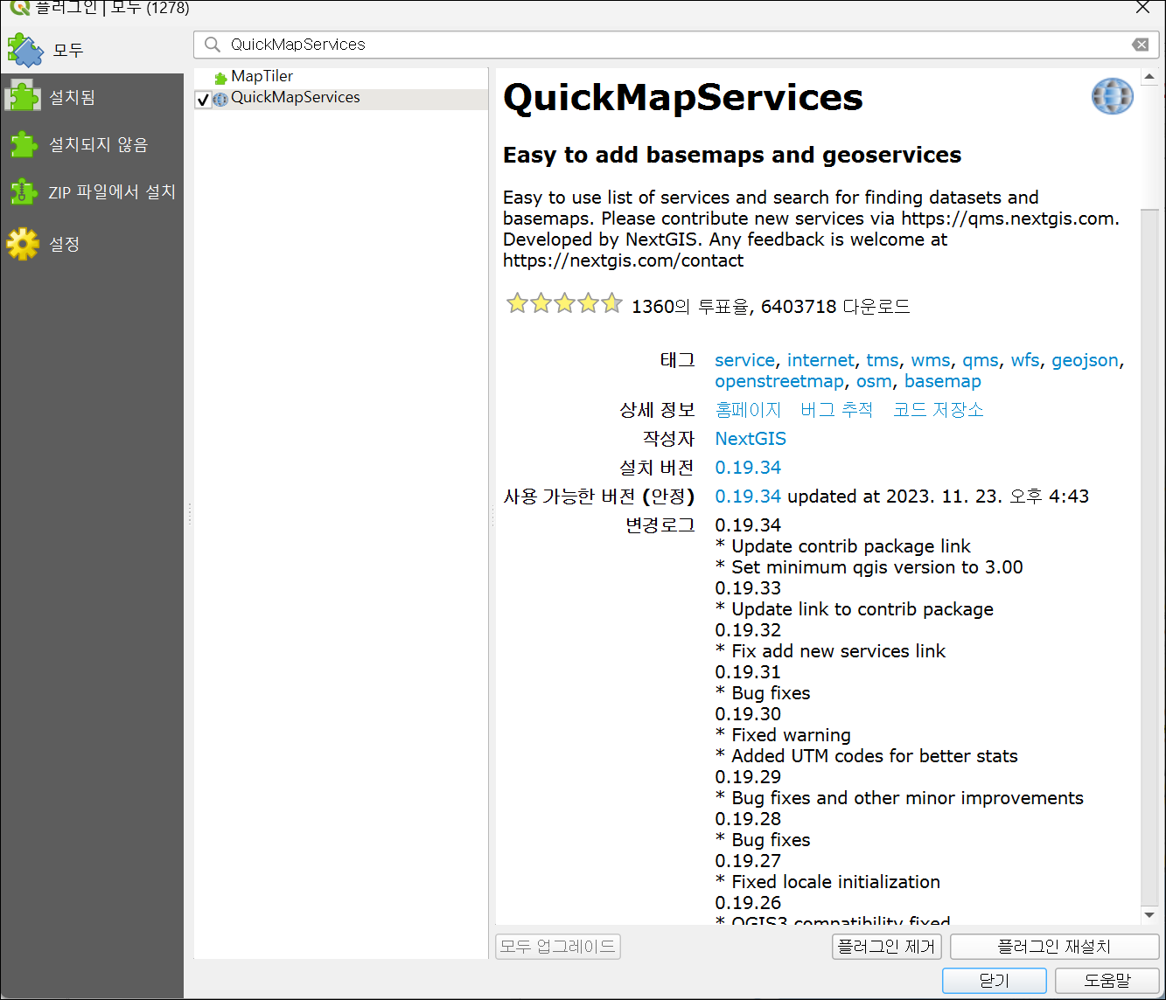Open the ZIP 파일에서 설치 tab
The image size is (1166, 1000).
click(92, 191)
